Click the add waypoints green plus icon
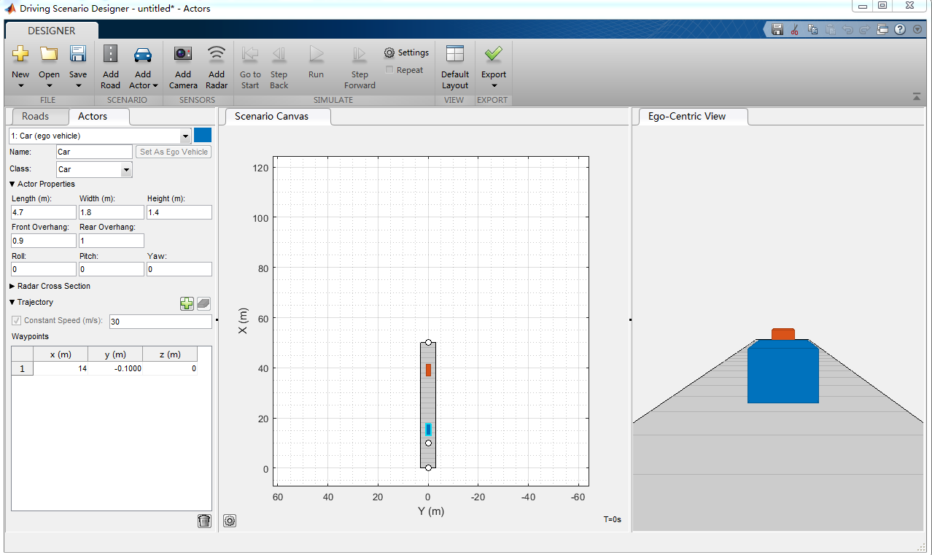 pos(187,303)
